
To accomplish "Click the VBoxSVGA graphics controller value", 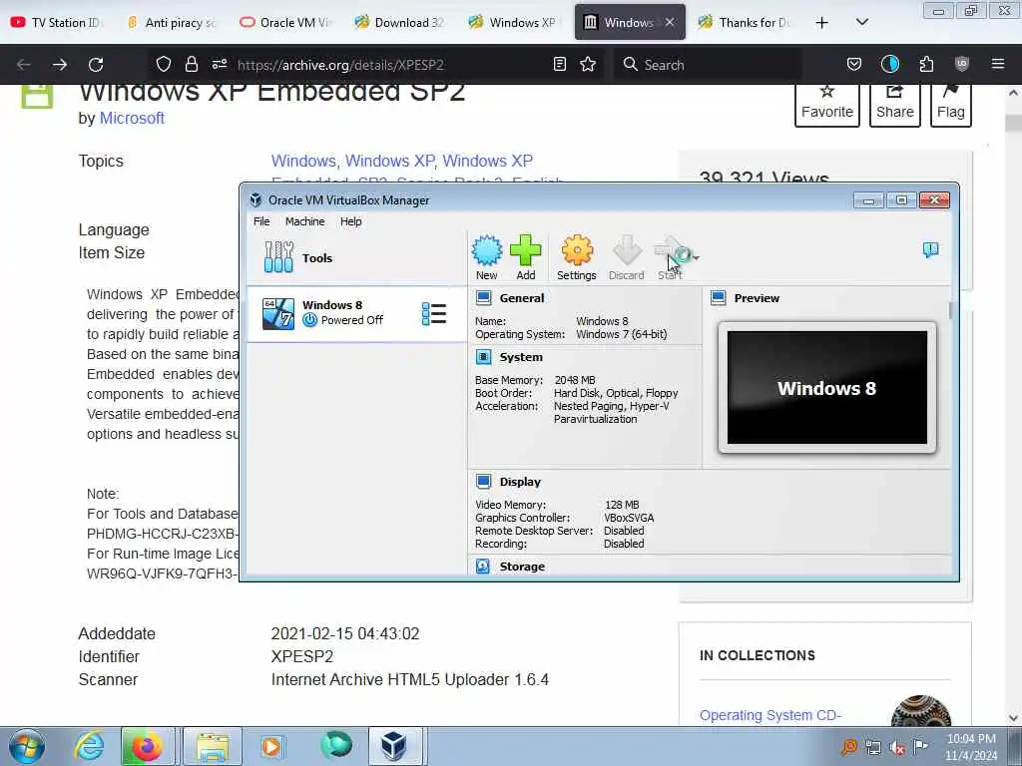I will [x=629, y=518].
